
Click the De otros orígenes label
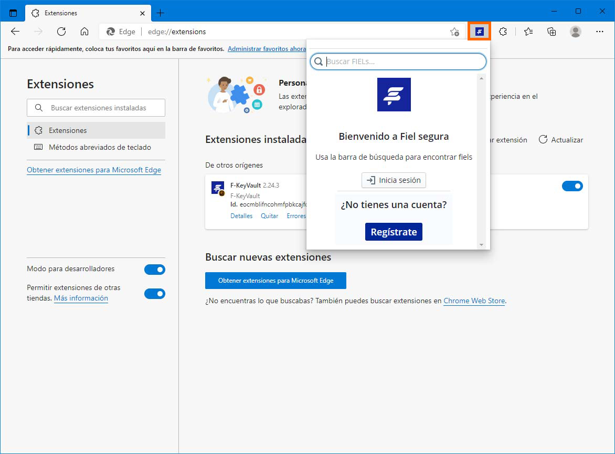pos(234,166)
